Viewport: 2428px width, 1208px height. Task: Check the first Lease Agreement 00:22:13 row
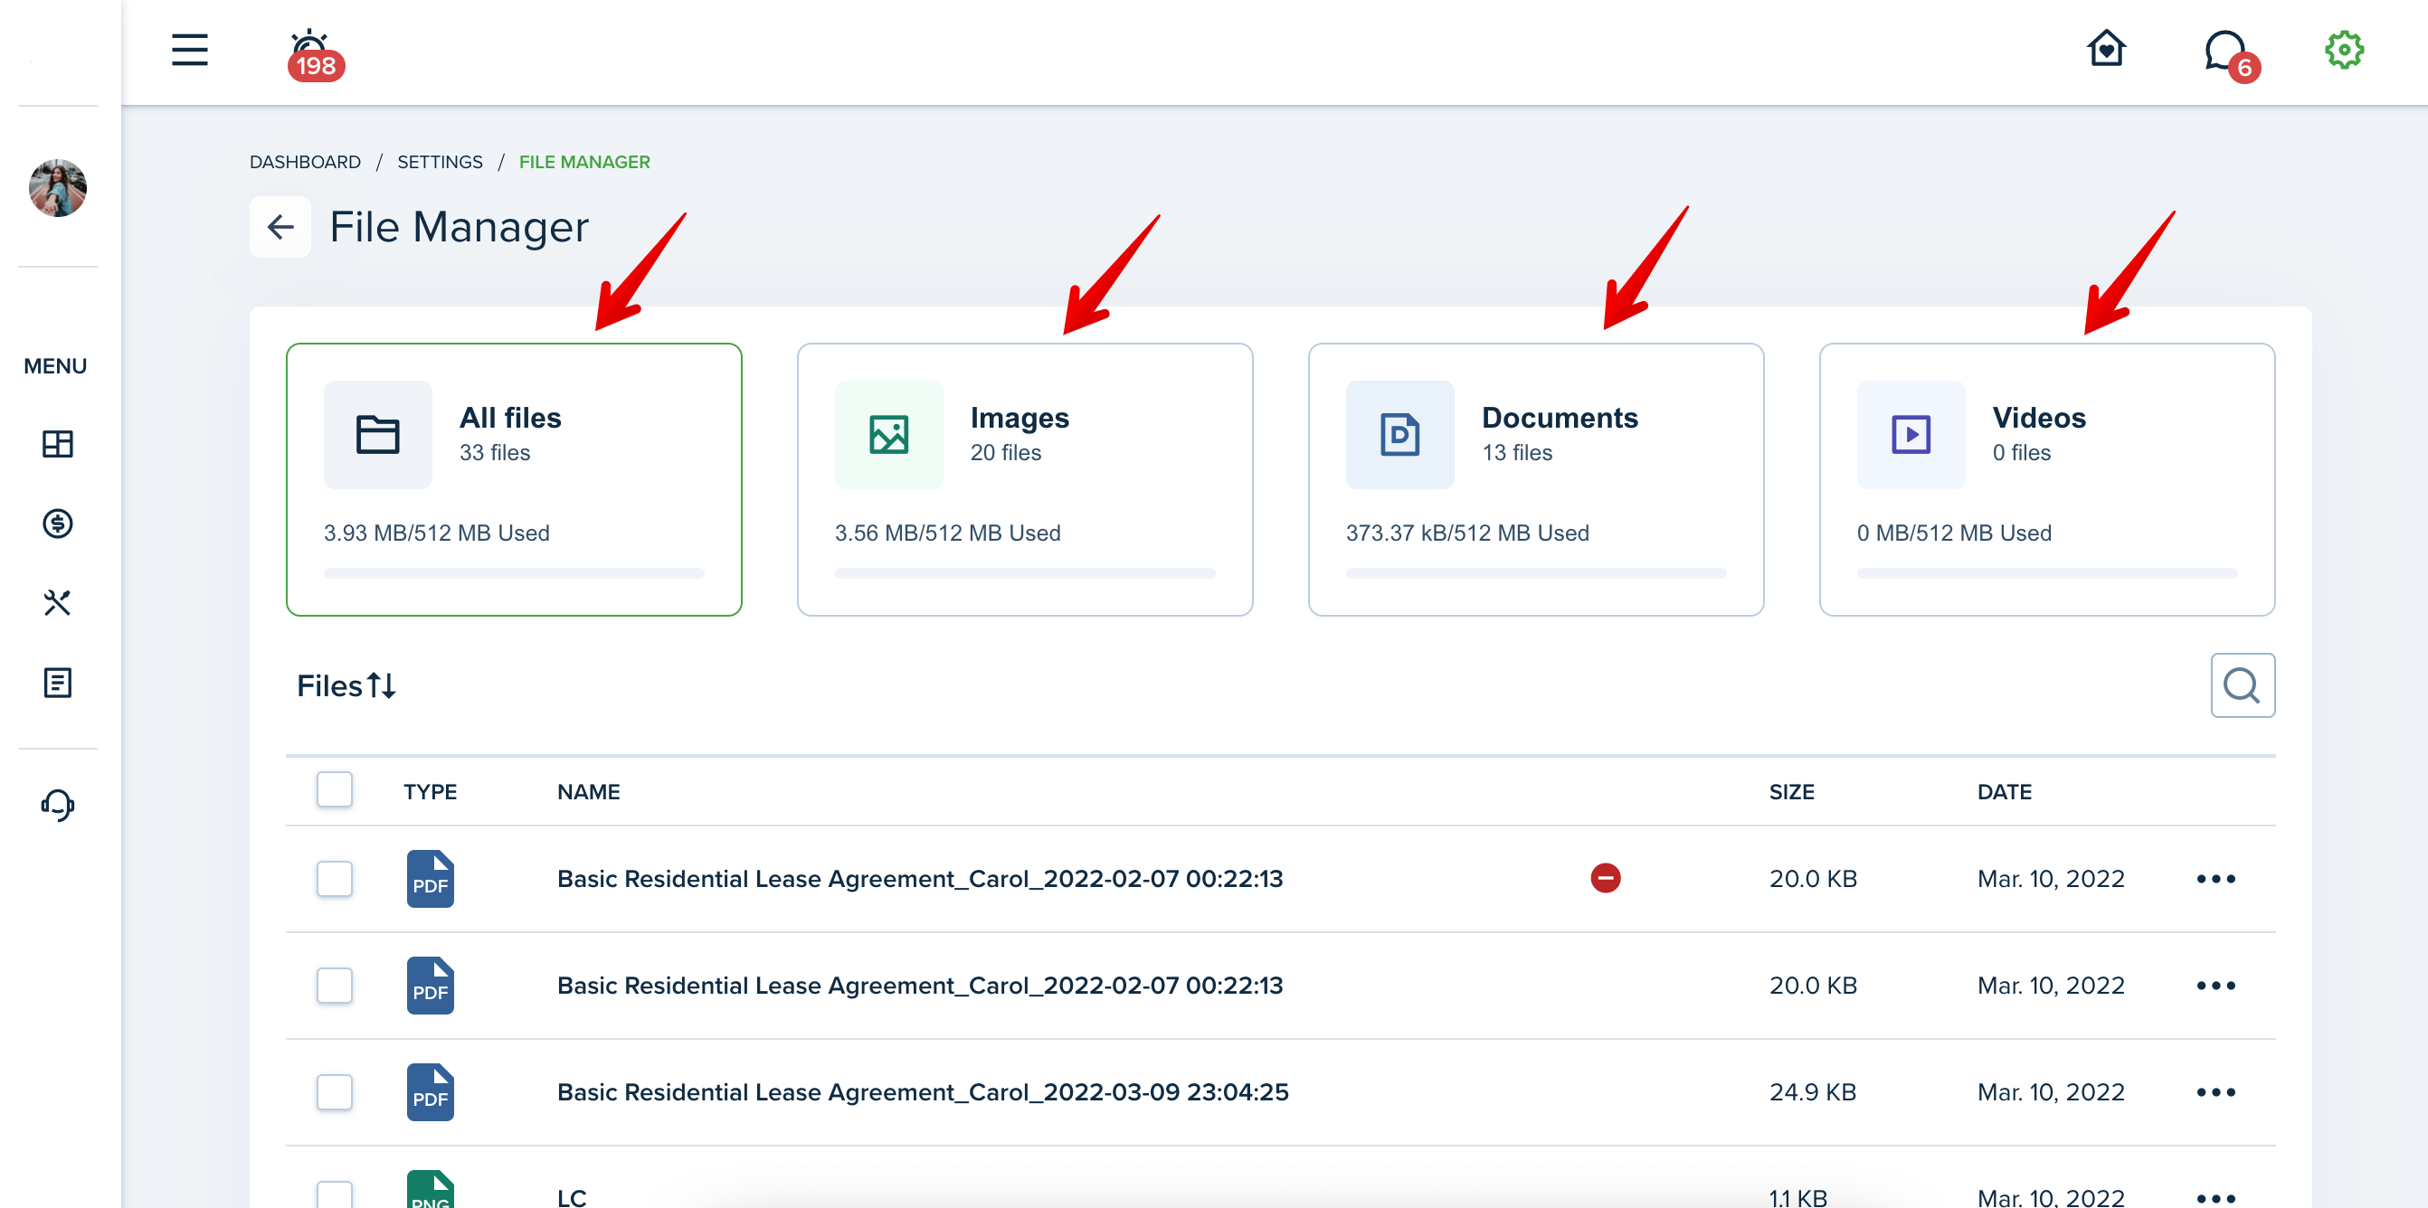point(335,878)
